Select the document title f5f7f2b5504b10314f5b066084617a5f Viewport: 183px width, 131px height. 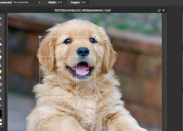[x=82, y=10]
